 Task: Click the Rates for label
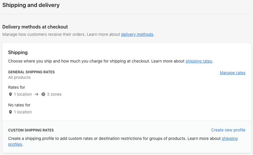[17, 87]
